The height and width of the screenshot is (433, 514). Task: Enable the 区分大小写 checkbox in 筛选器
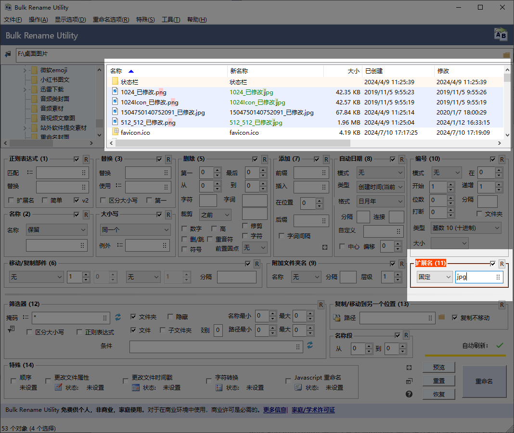tap(29, 332)
